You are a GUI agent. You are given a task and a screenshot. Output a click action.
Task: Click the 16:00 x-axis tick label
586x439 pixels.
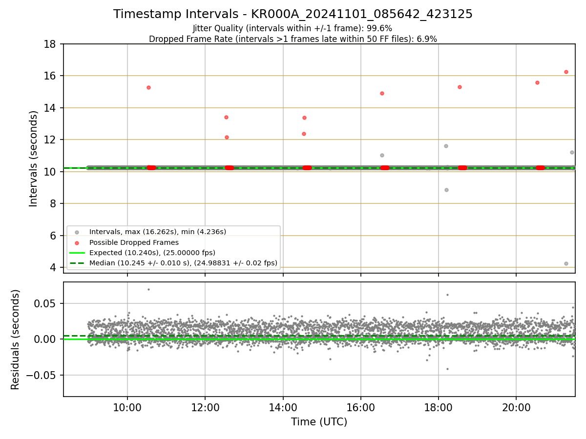point(361,408)
